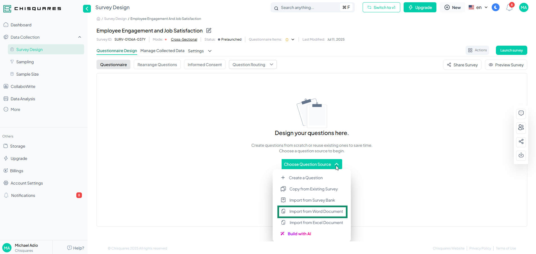Image resolution: width=536 pixels, height=254 pixels.
Task: Choose Build with AI from menu
Action: click(299, 234)
